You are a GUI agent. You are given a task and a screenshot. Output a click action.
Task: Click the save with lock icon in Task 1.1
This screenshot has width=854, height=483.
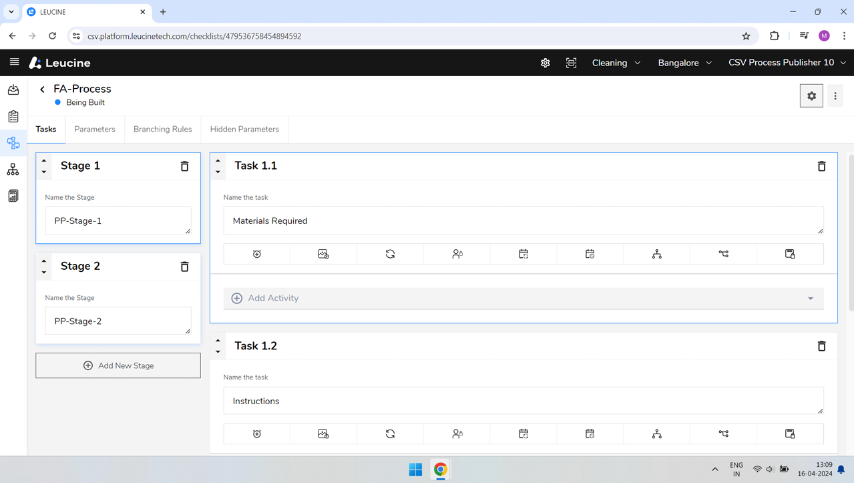[x=790, y=254]
